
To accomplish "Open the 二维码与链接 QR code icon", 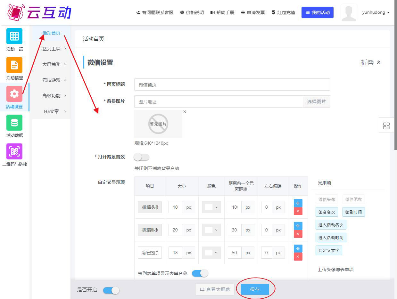I will [x=14, y=151].
